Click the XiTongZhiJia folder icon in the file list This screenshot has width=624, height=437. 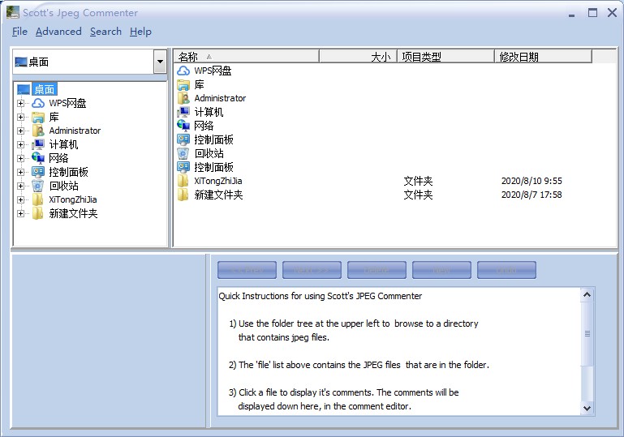tap(183, 181)
